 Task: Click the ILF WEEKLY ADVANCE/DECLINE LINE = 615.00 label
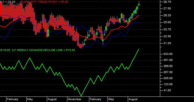[44, 50]
